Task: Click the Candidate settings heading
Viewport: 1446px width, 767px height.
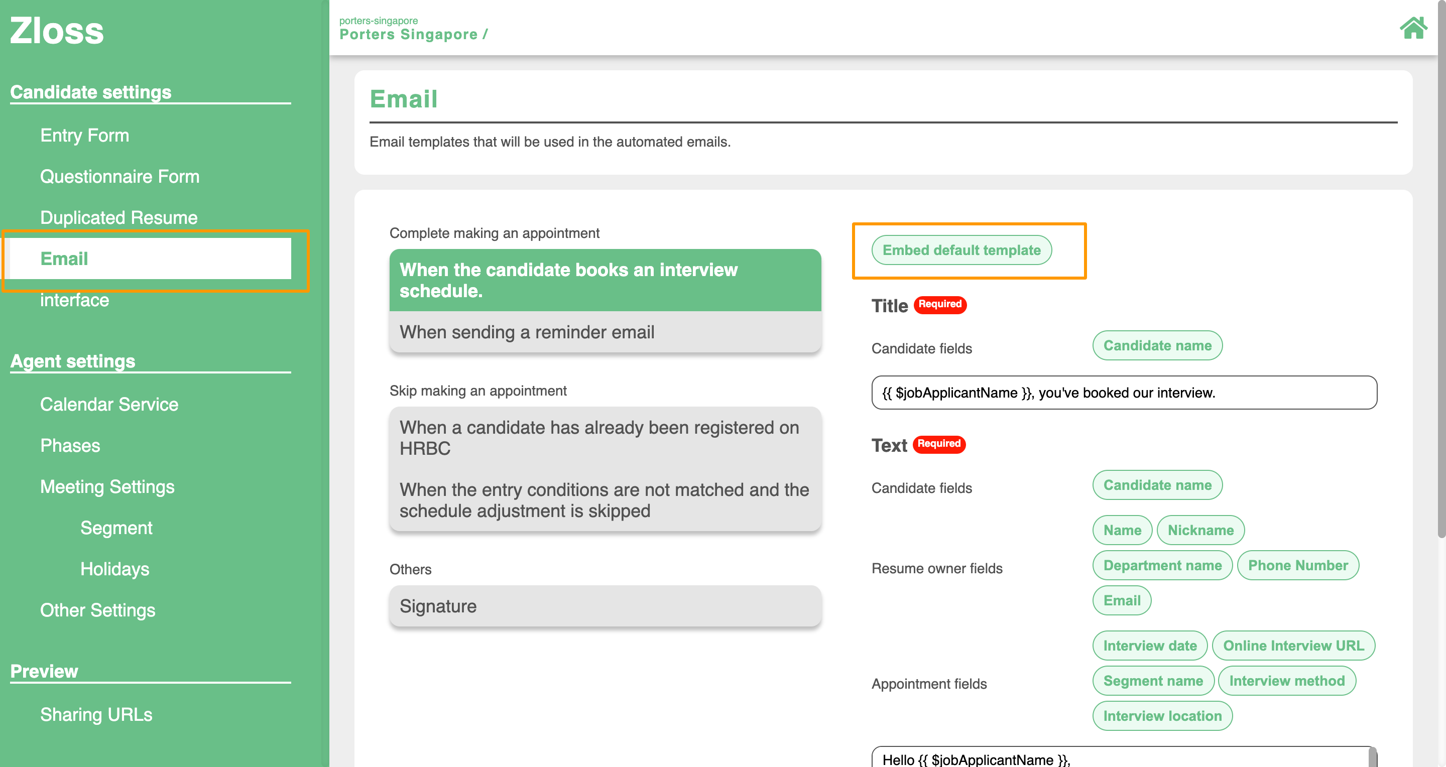Action: 90,91
